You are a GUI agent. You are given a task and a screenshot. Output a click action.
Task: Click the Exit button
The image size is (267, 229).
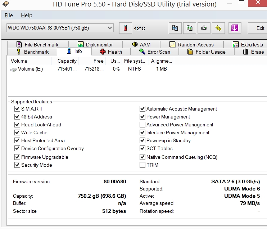point(258,28)
